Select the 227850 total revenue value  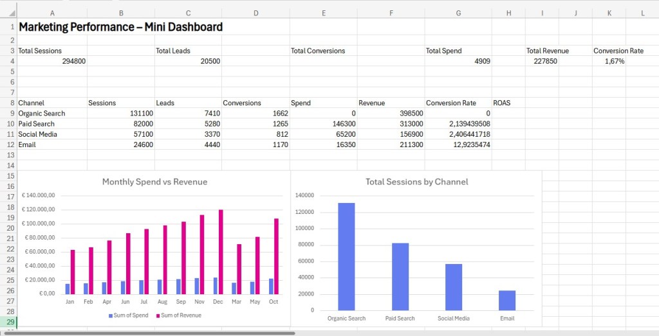[542, 61]
